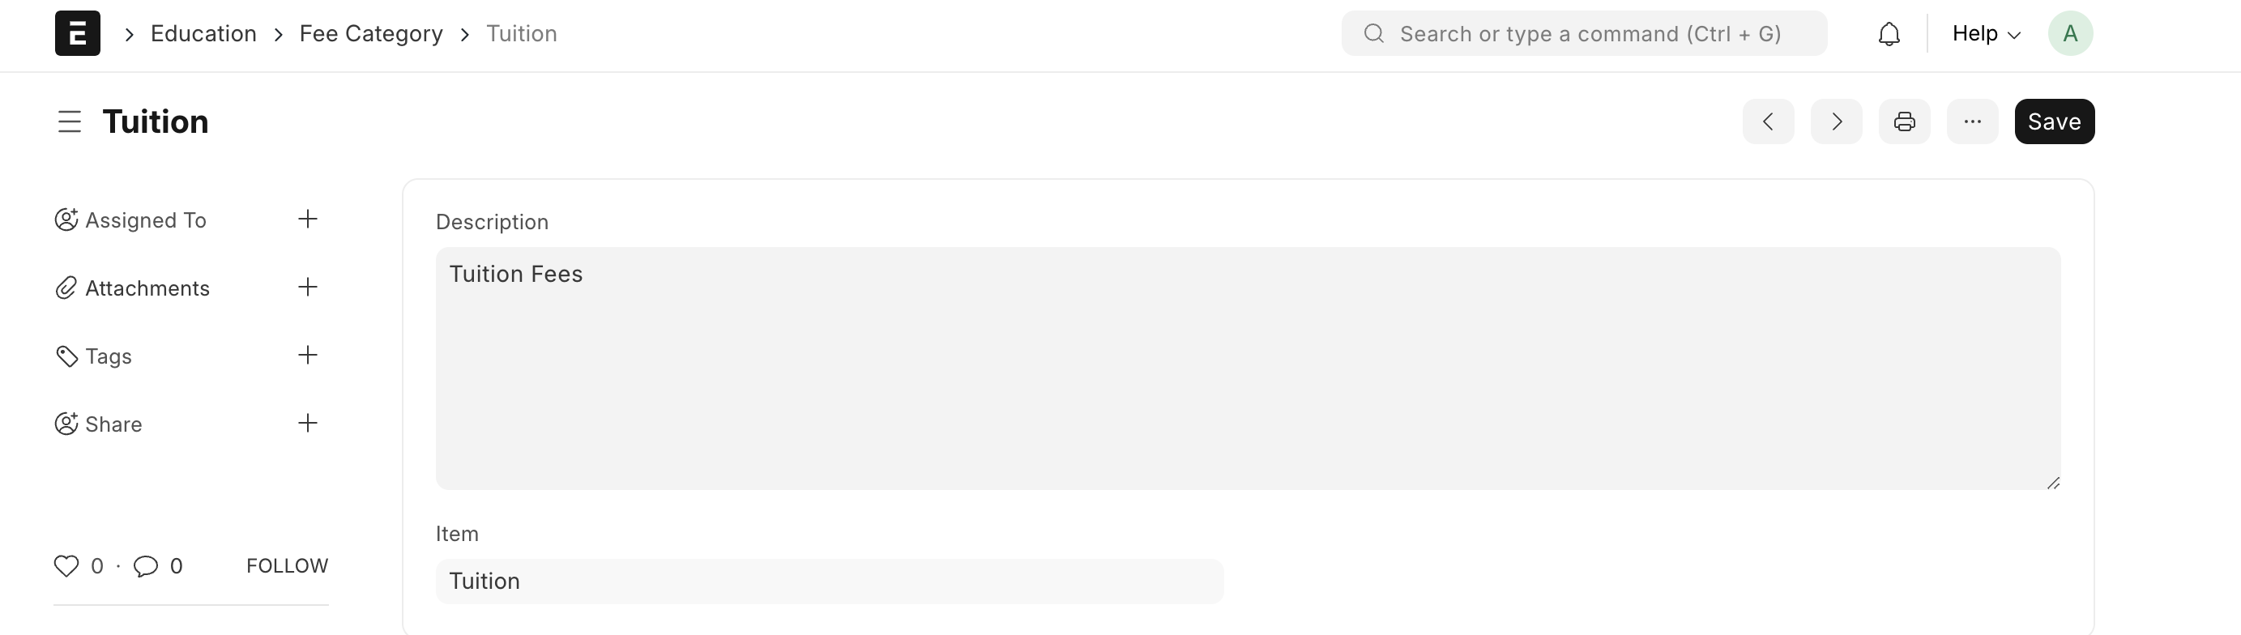Navigate to the previous record with the arrow
Screen dimensions: 2241x635
[x=1768, y=121]
